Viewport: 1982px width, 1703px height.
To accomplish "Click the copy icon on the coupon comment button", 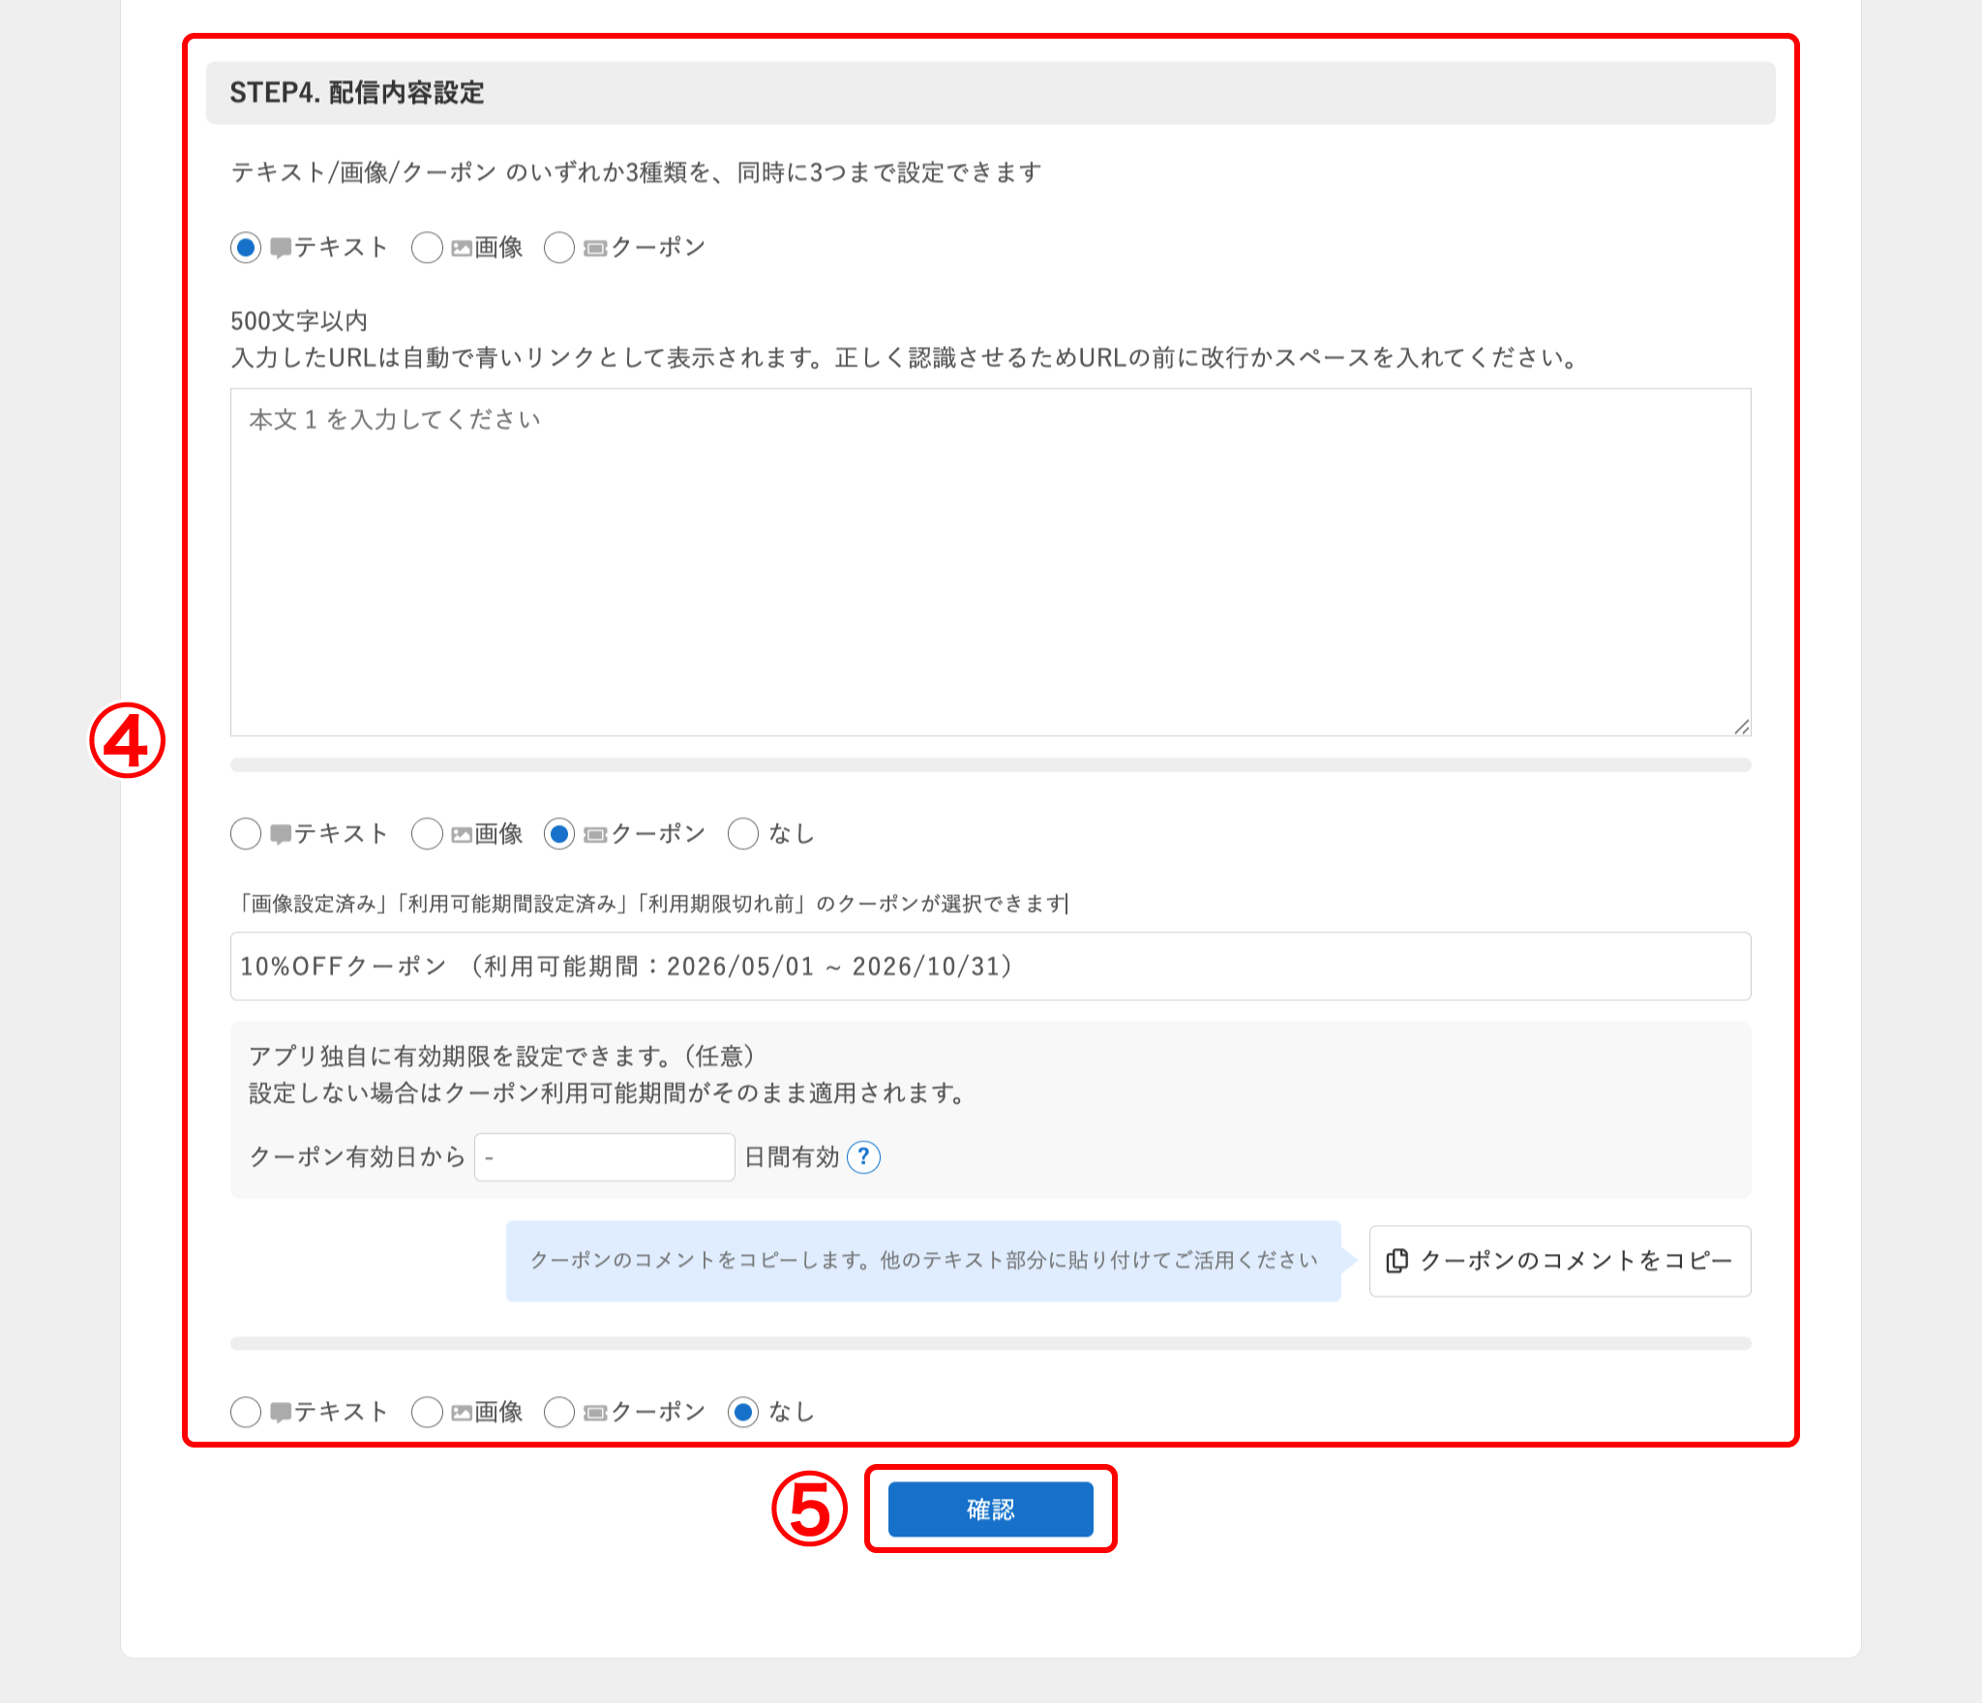I will (1396, 1261).
